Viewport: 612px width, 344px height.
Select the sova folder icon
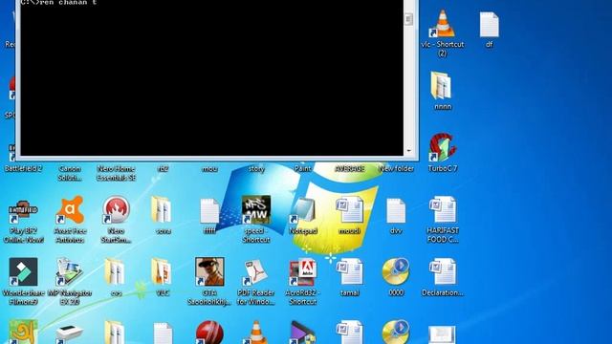(x=163, y=210)
